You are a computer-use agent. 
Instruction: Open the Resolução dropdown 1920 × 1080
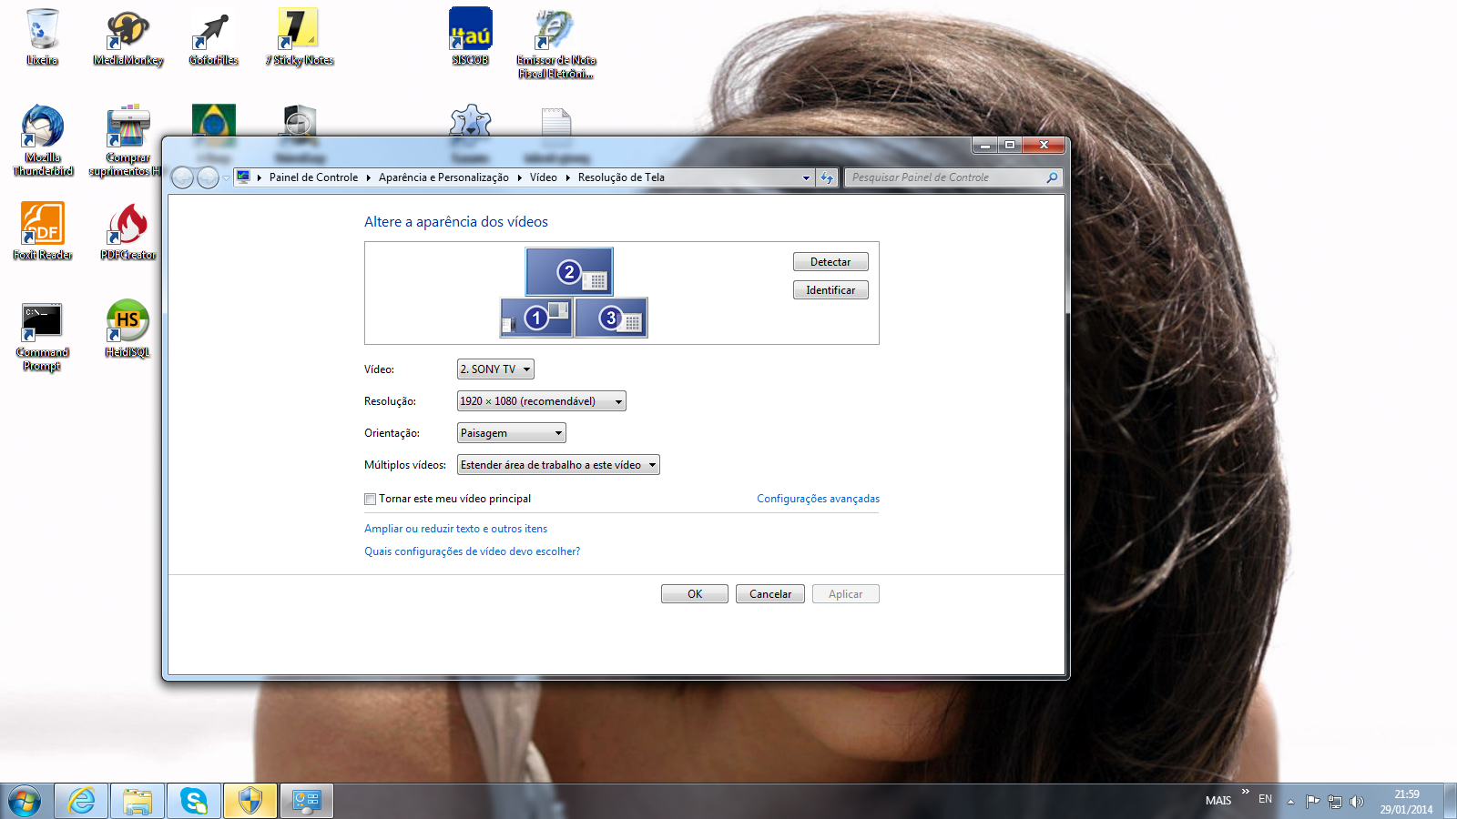pos(542,401)
